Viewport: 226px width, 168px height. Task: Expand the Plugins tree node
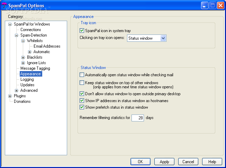click(10, 96)
